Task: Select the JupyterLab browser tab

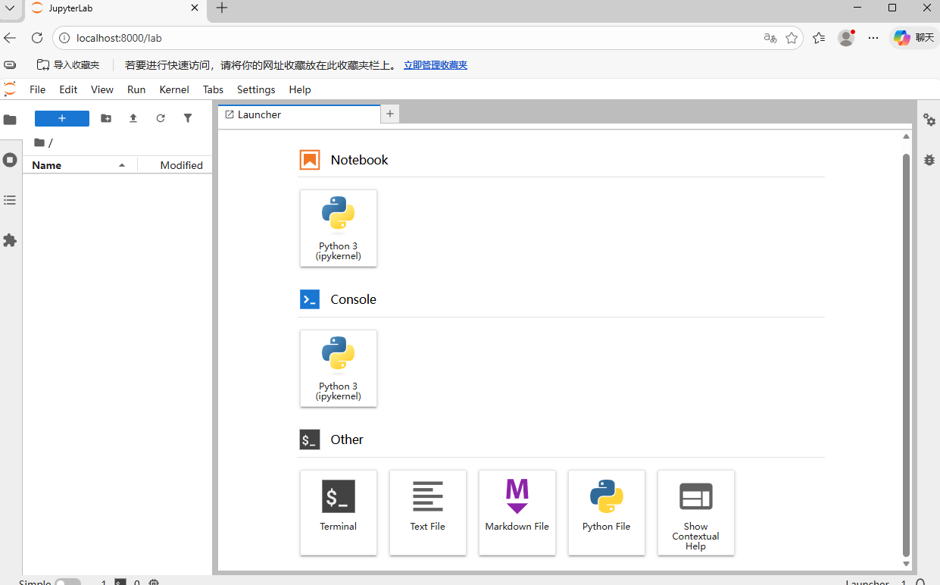Action: click(x=114, y=8)
